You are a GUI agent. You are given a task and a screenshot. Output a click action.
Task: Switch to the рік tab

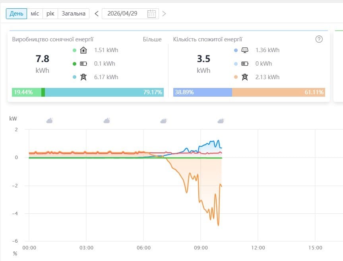point(50,14)
